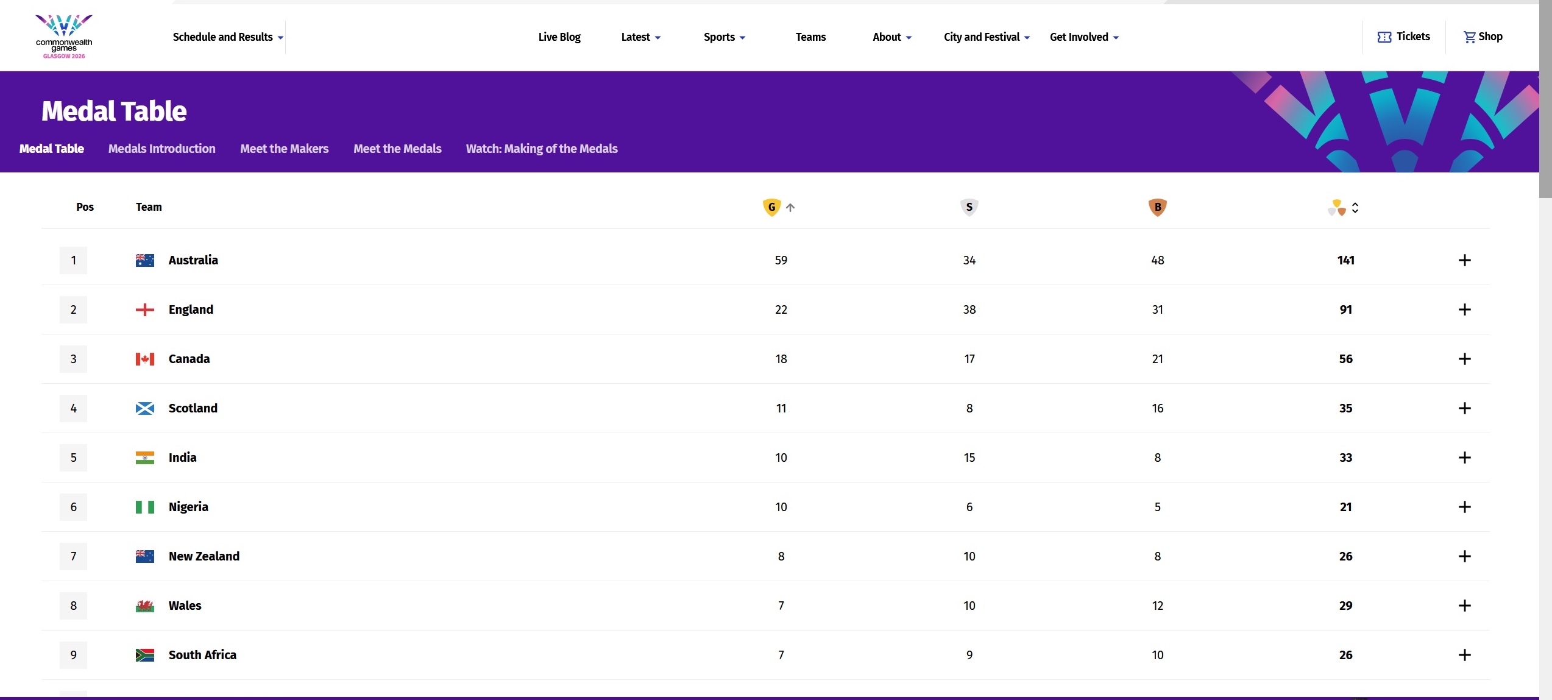Open City and Festival dropdown menu
1552x700 pixels.
coord(987,37)
